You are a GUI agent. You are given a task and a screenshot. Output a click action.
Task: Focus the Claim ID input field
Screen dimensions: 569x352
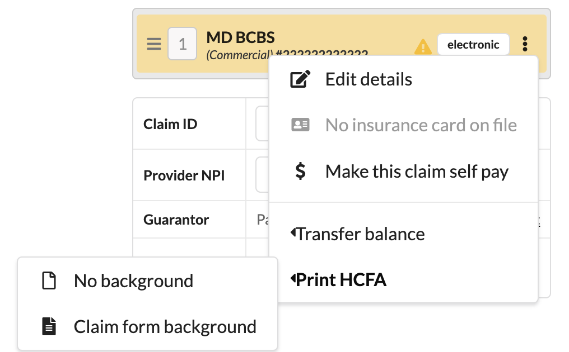pyautogui.click(x=261, y=124)
